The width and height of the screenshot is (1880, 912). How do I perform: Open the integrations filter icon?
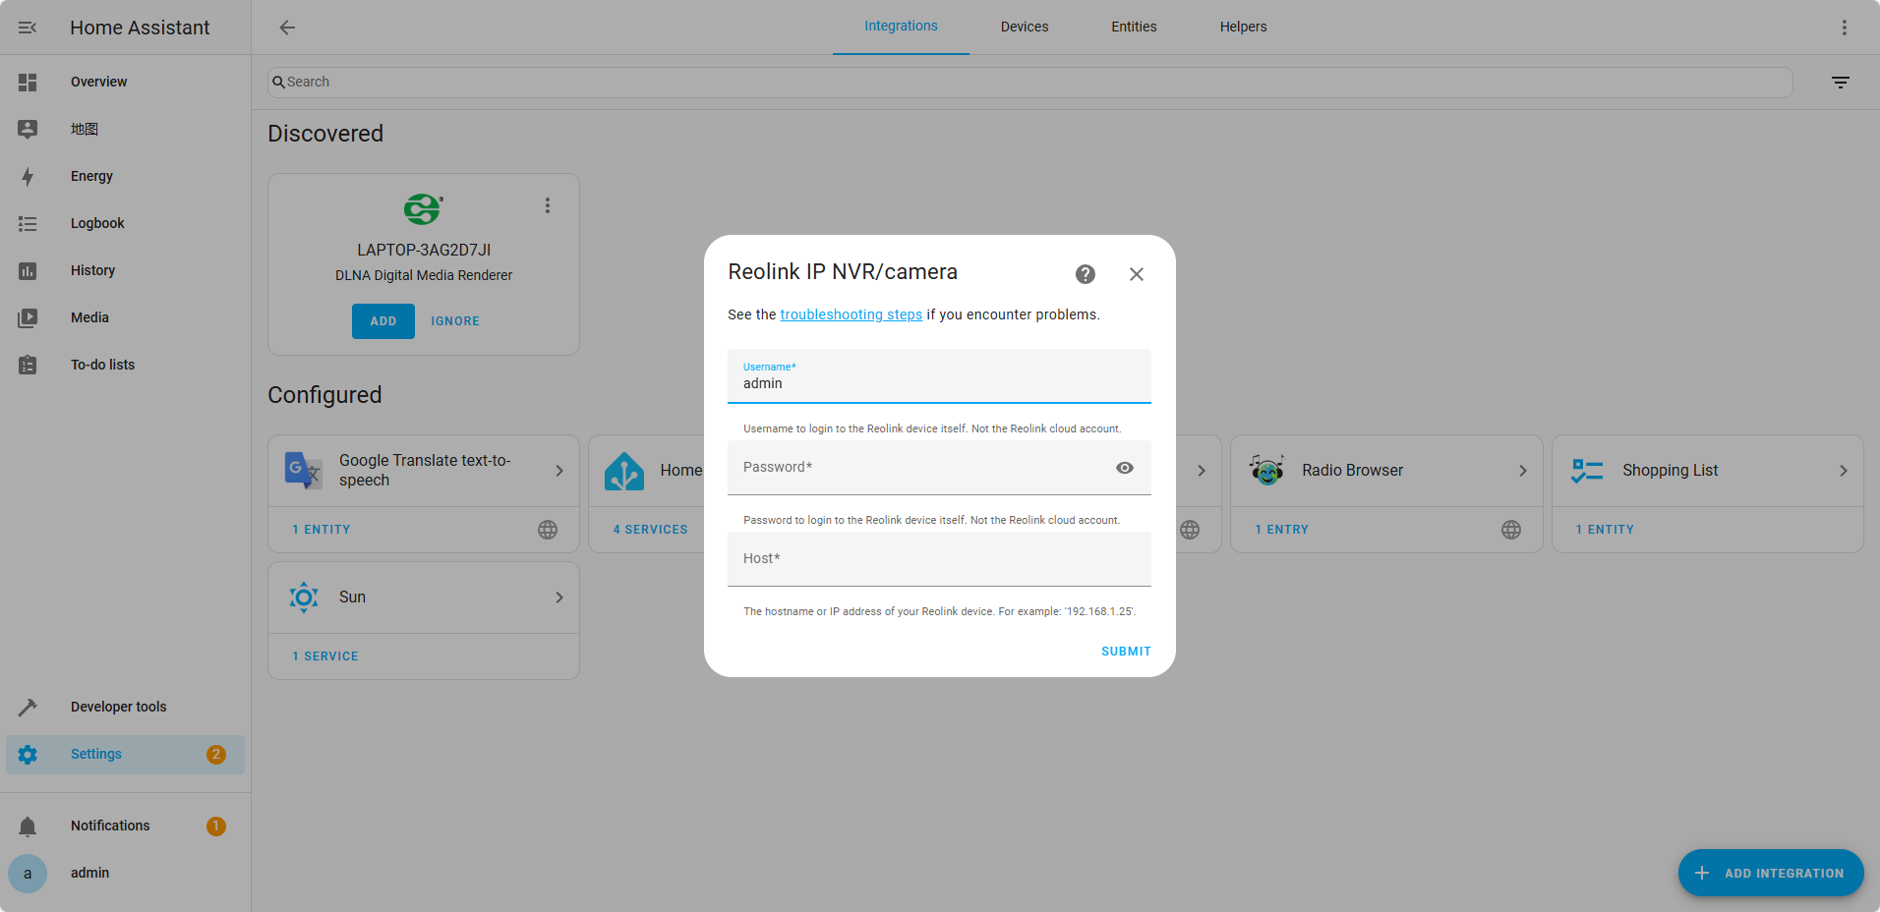pyautogui.click(x=1841, y=83)
